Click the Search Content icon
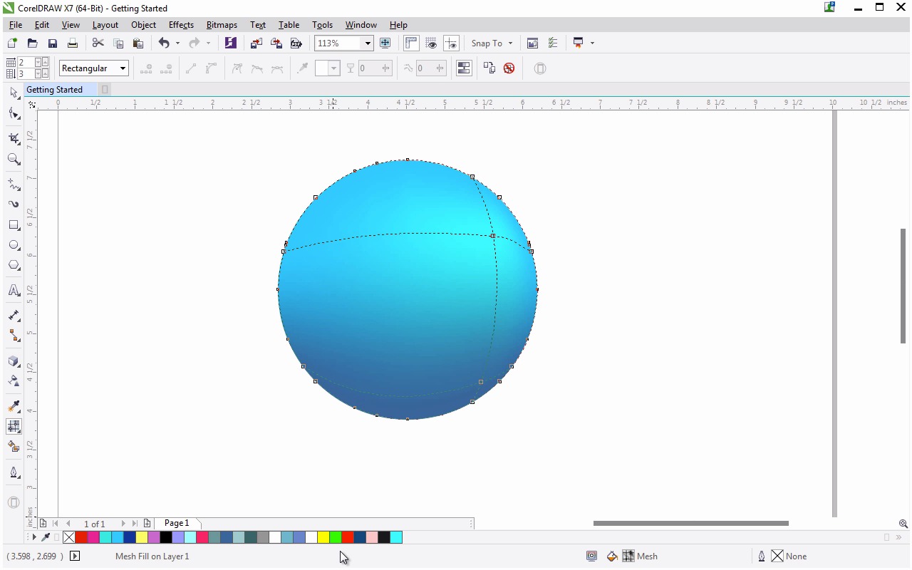Screen dimensions: 912x570 click(230, 43)
